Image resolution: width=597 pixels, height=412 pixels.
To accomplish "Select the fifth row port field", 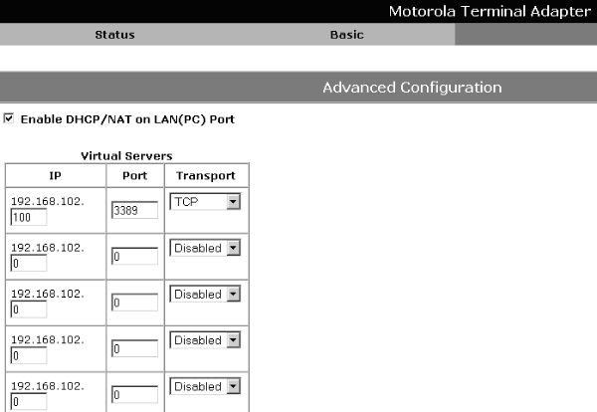I will pos(135,395).
